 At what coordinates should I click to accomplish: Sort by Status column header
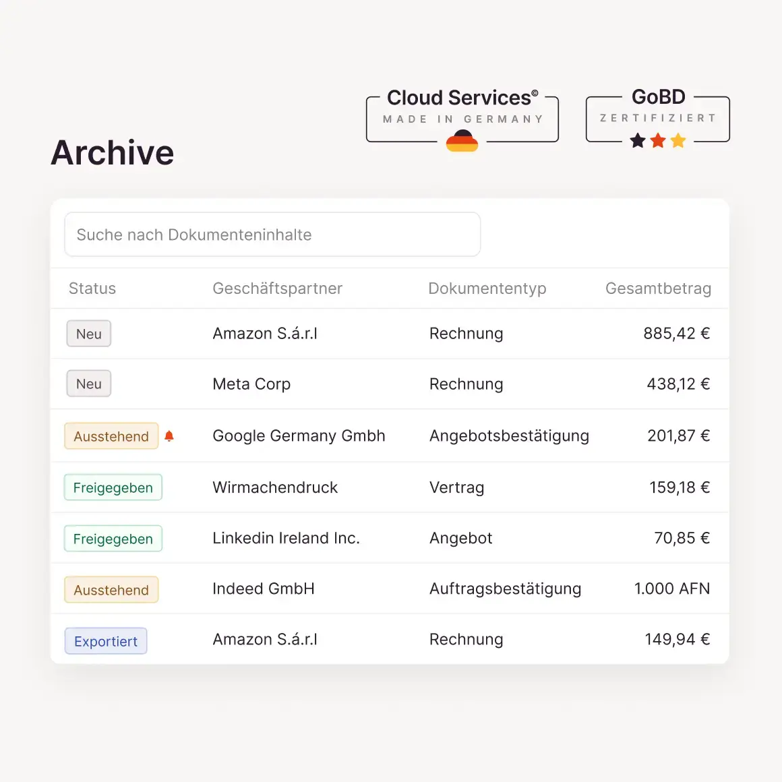pos(92,289)
